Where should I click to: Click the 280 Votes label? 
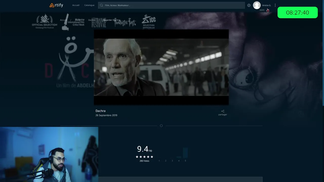144,161
